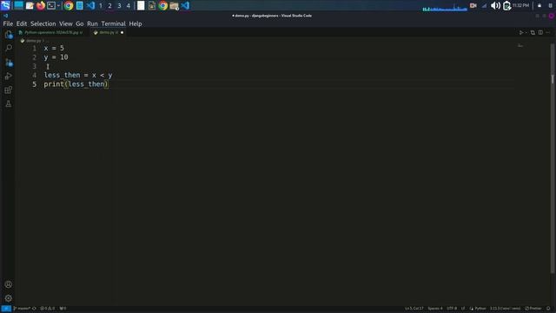Open problems errors and warnings indicator
556x313 pixels.
(x=48, y=309)
